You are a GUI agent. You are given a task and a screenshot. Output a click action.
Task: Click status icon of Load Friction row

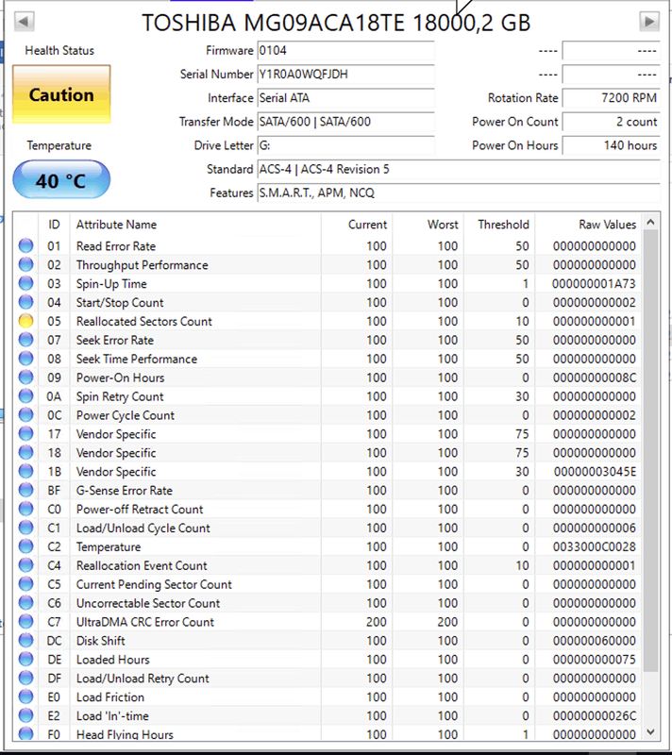pyautogui.click(x=26, y=696)
